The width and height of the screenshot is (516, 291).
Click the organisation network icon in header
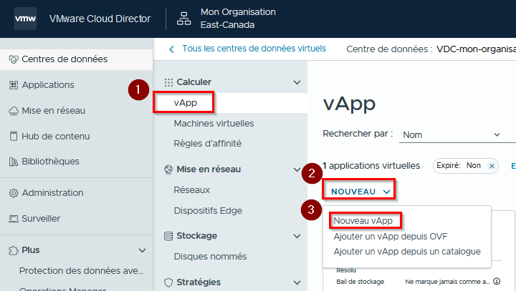[x=183, y=19]
